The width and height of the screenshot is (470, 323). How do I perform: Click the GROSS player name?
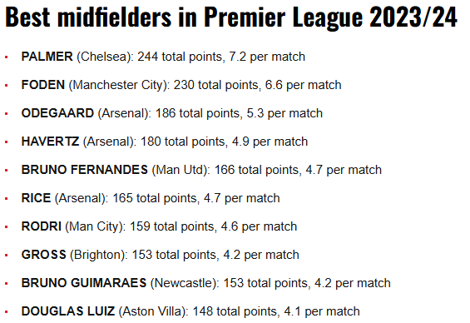click(x=44, y=255)
